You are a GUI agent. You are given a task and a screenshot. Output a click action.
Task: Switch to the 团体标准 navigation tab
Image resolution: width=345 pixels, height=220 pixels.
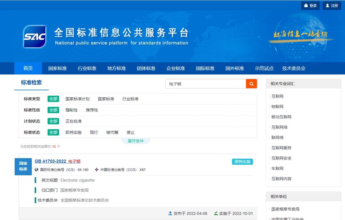tap(146, 68)
